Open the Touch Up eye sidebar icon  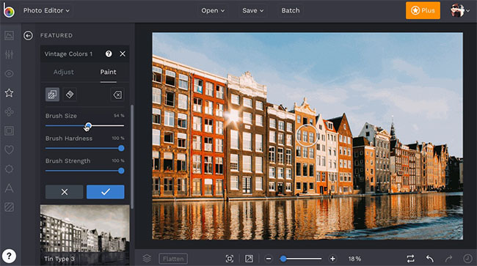(9, 74)
